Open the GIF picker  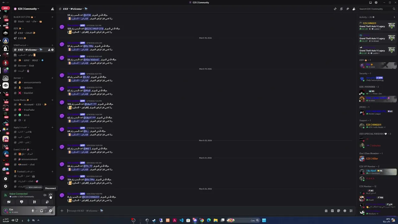click(332, 211)
